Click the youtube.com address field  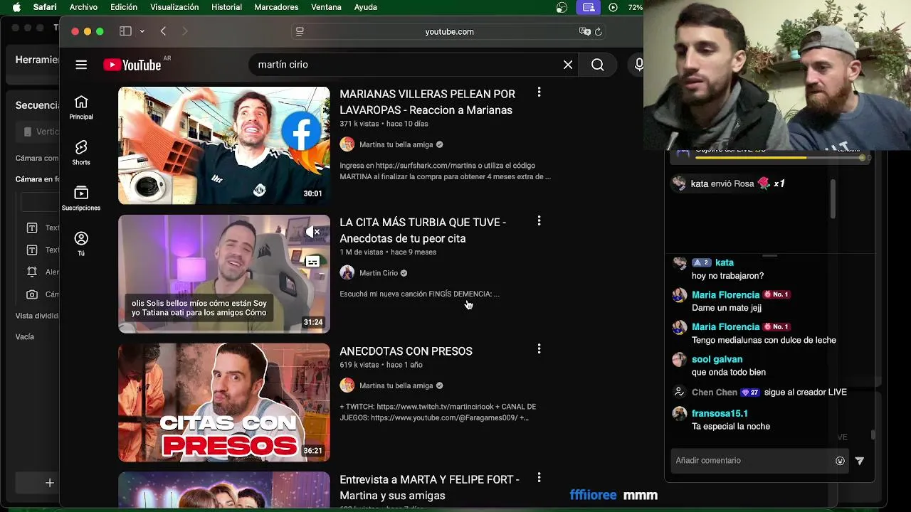click(x=449, y=31)
